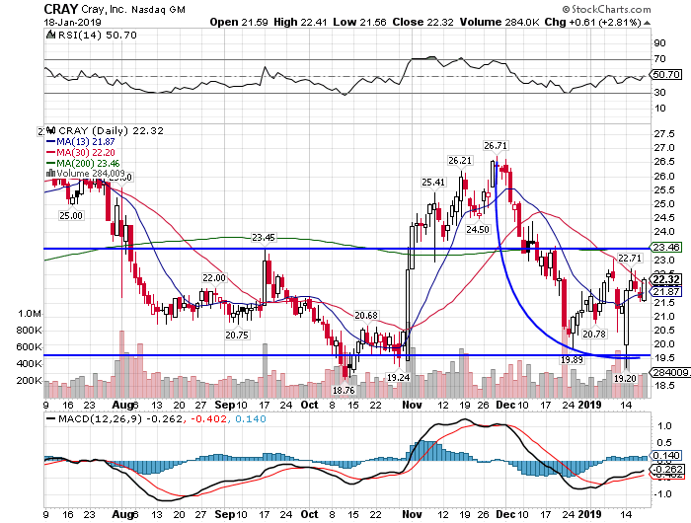This screenshot has width=691, height=523.
Task: Click the 'Close 22.32' header value
Action: click(x=422, y=22)
